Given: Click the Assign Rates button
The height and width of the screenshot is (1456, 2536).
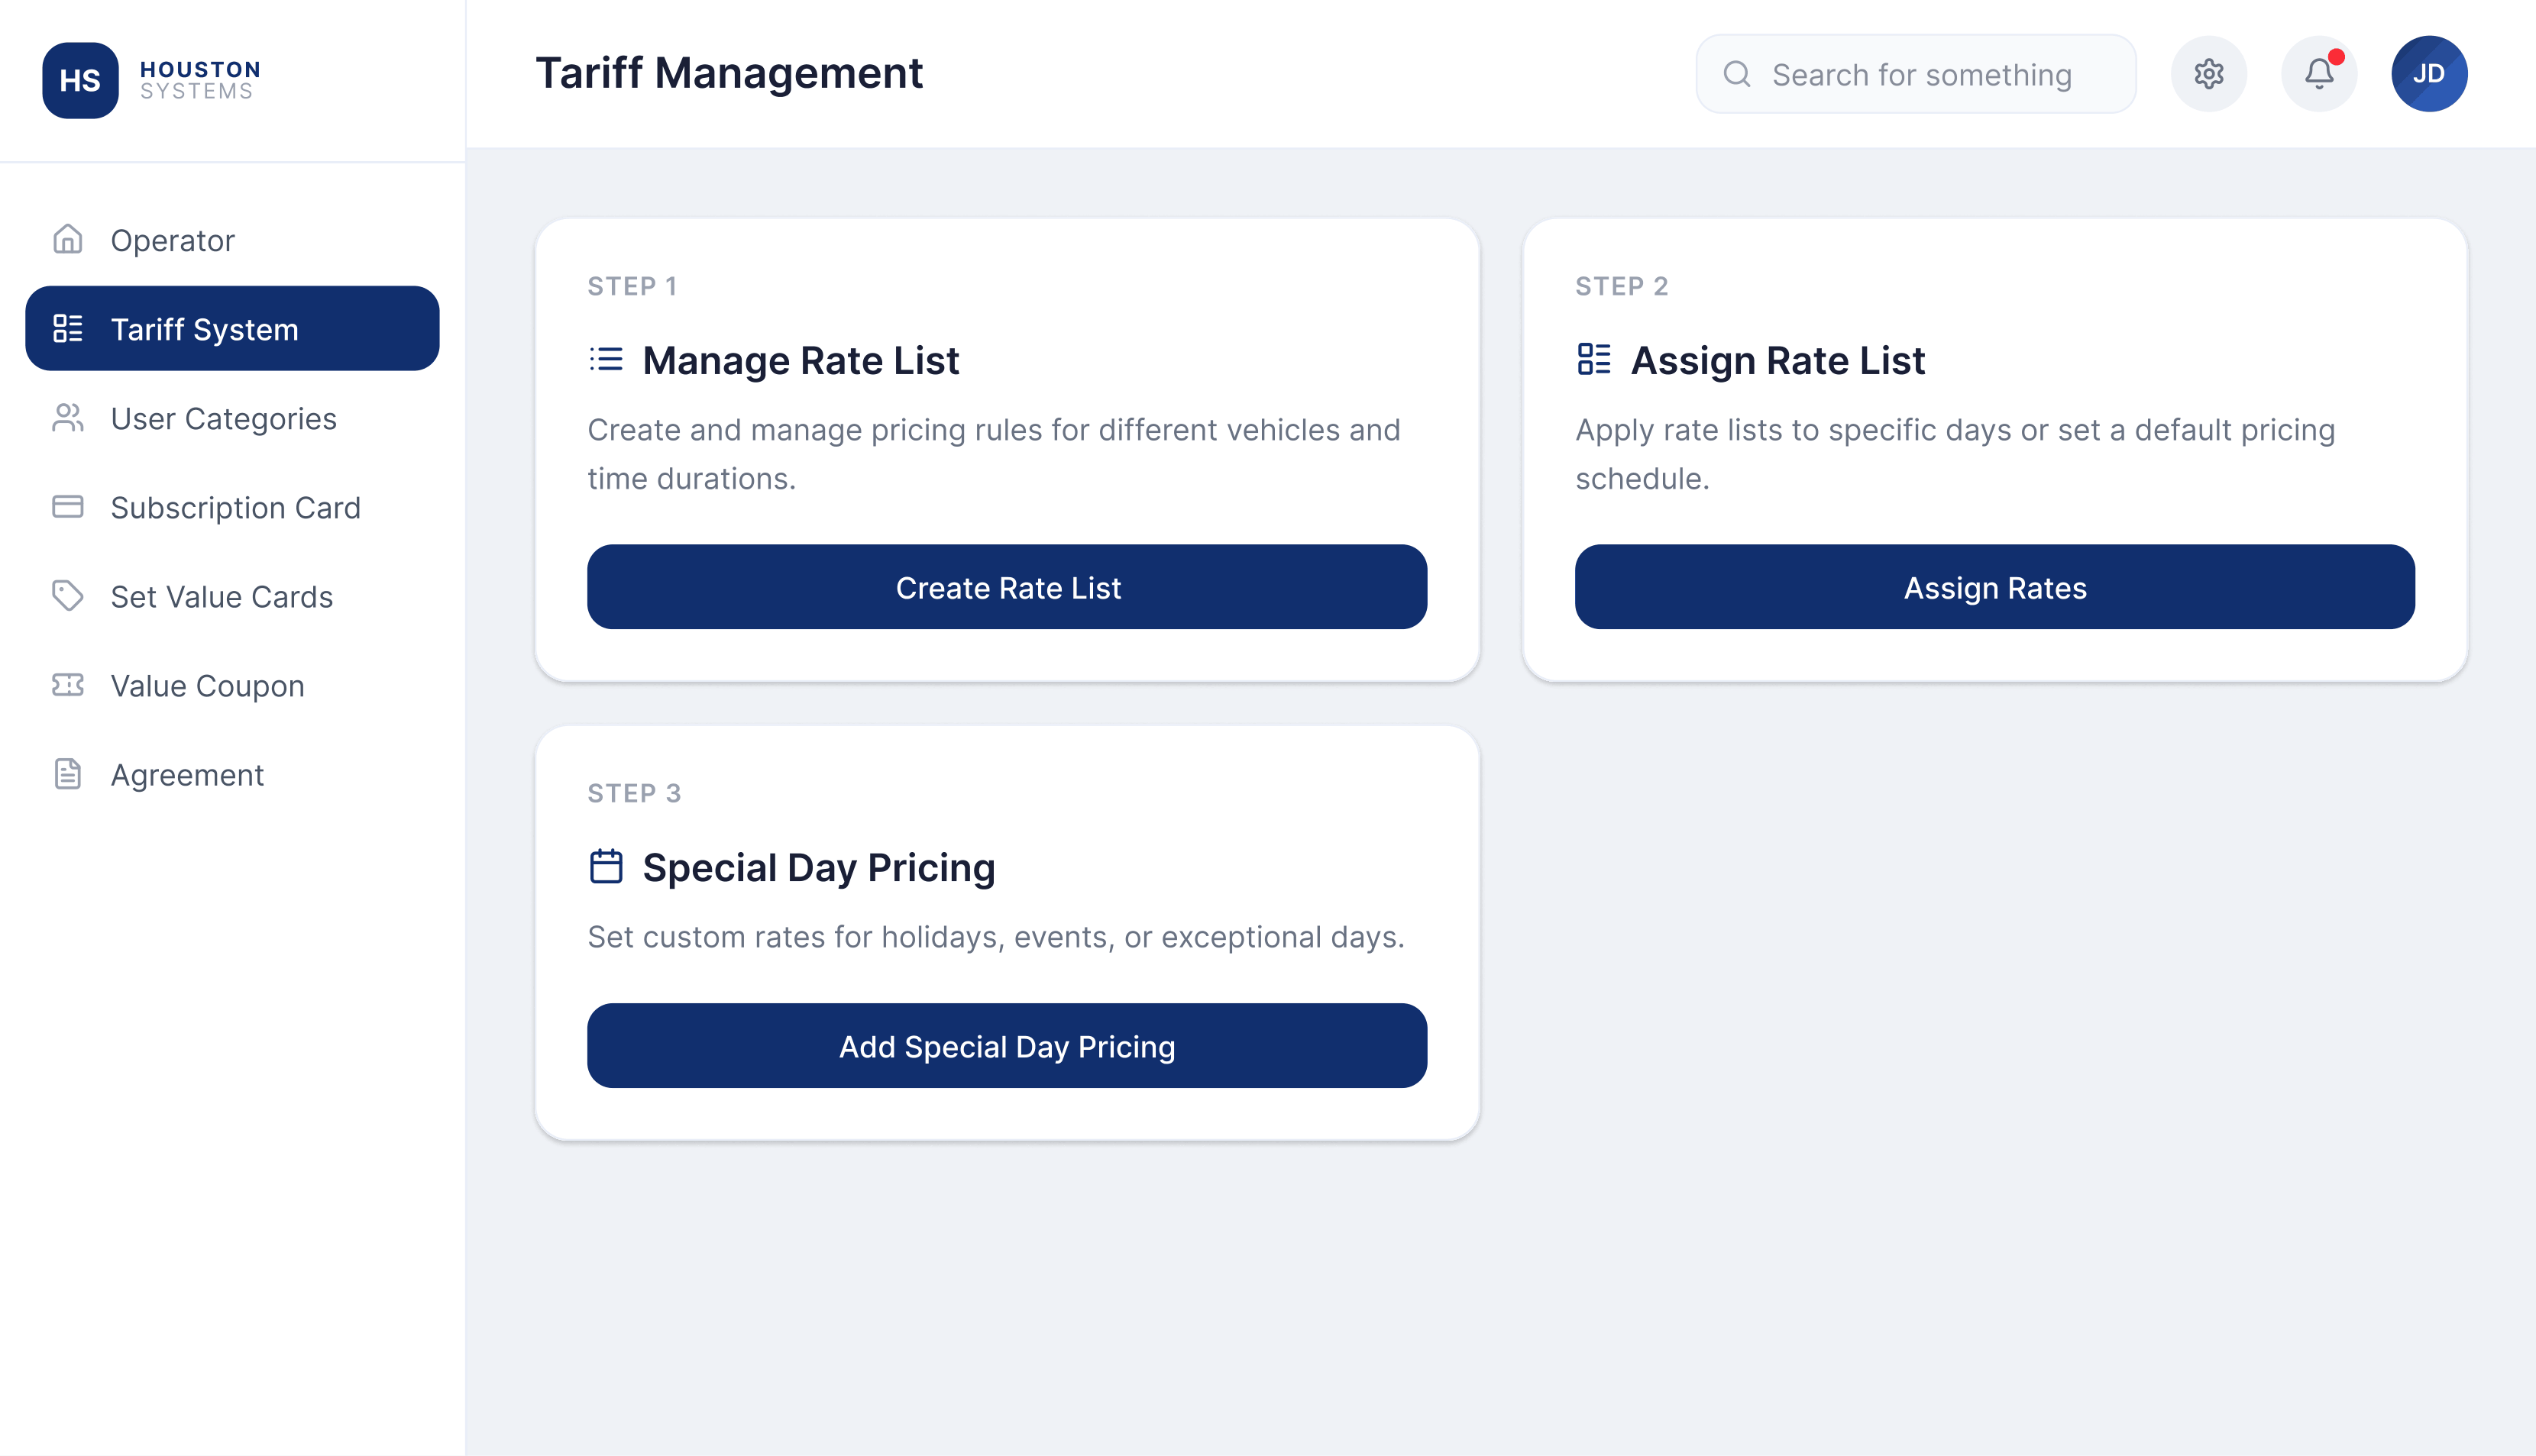Looking at the screenshot, I should click(x=1994, y=587).
